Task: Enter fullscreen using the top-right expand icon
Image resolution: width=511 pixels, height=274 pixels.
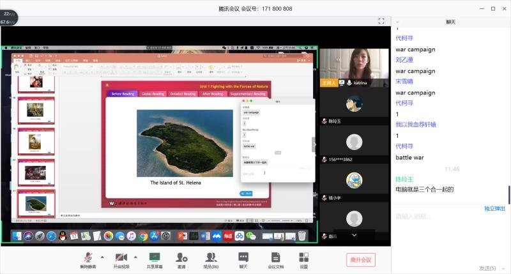Action: coord(381,21)
